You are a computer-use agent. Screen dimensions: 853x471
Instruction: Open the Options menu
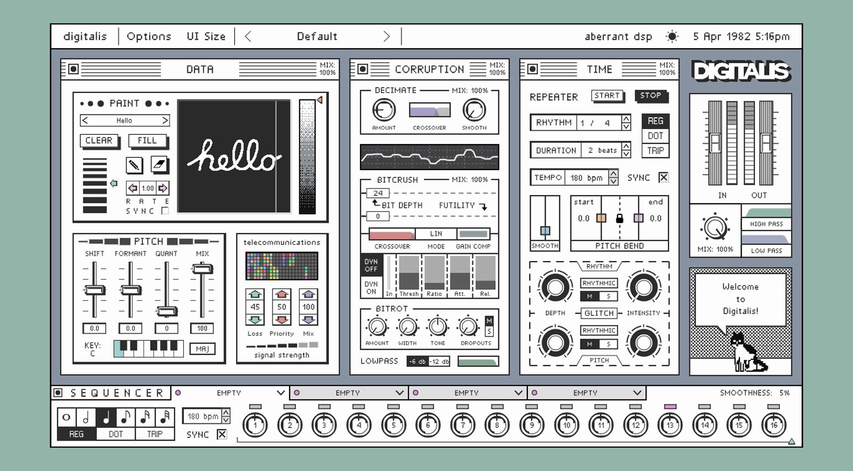coord(148,37)
